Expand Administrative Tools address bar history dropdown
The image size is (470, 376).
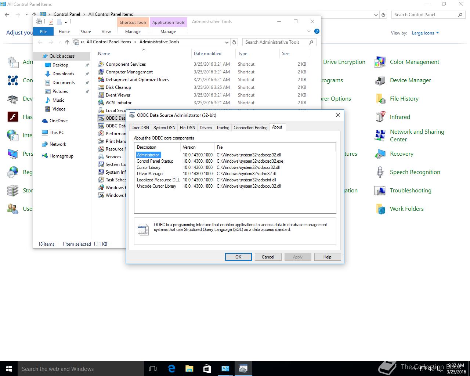click(x=227, y=42)
